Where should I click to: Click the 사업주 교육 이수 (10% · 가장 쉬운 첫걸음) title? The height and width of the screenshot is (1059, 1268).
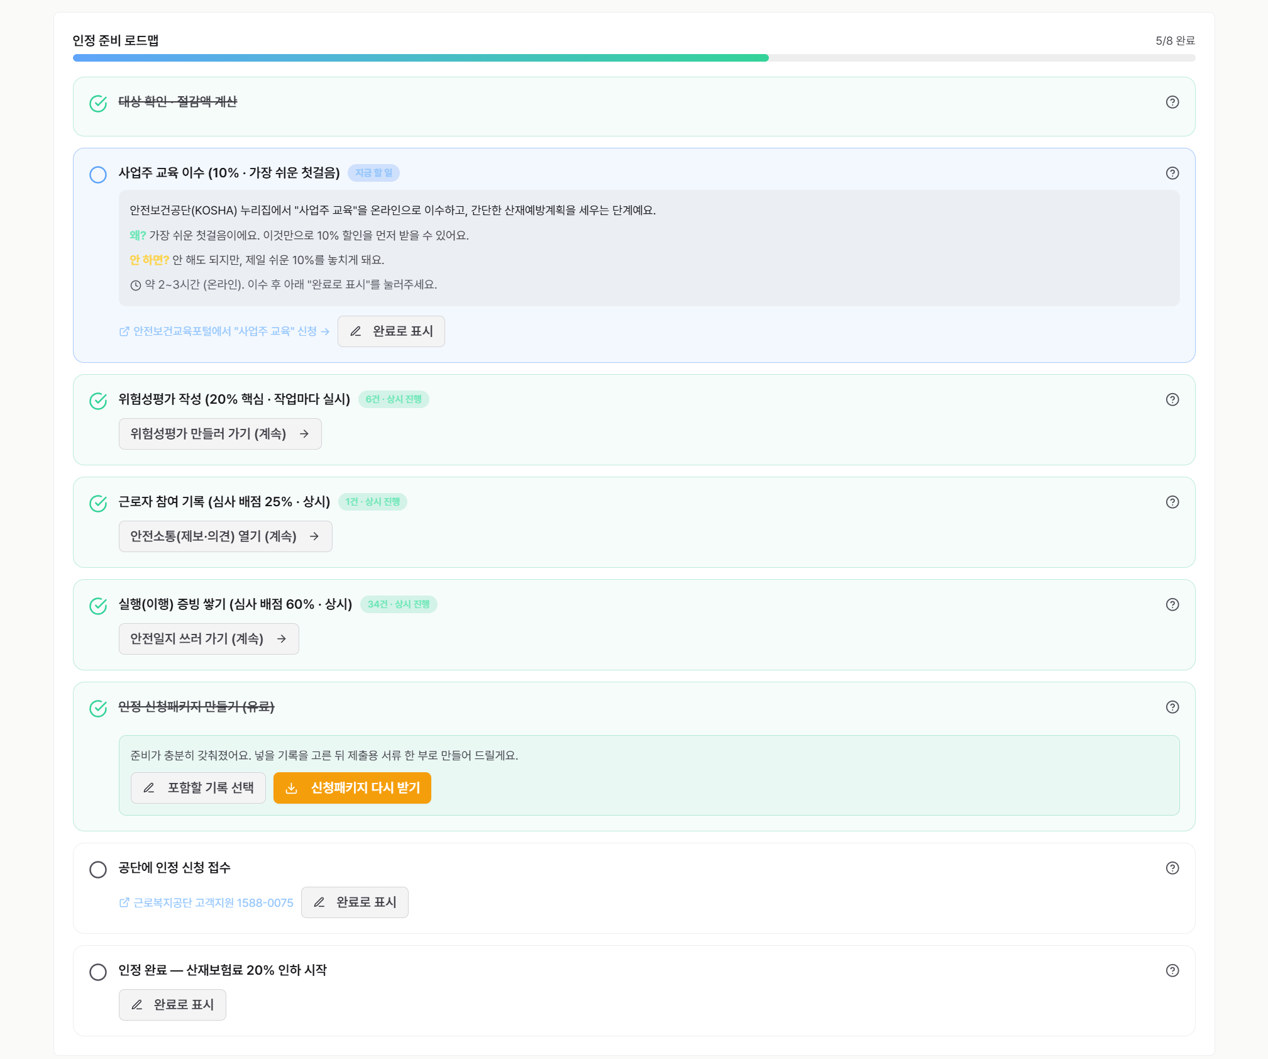229,173
